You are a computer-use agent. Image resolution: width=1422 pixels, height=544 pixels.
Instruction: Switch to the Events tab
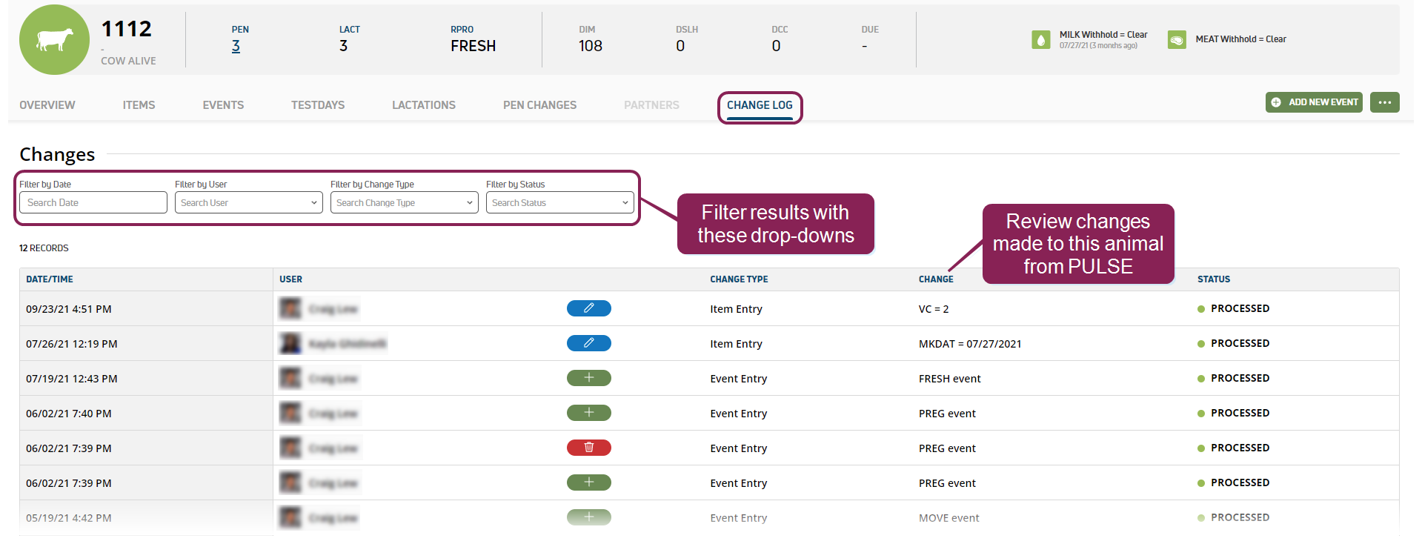click(x=223, y=105)
